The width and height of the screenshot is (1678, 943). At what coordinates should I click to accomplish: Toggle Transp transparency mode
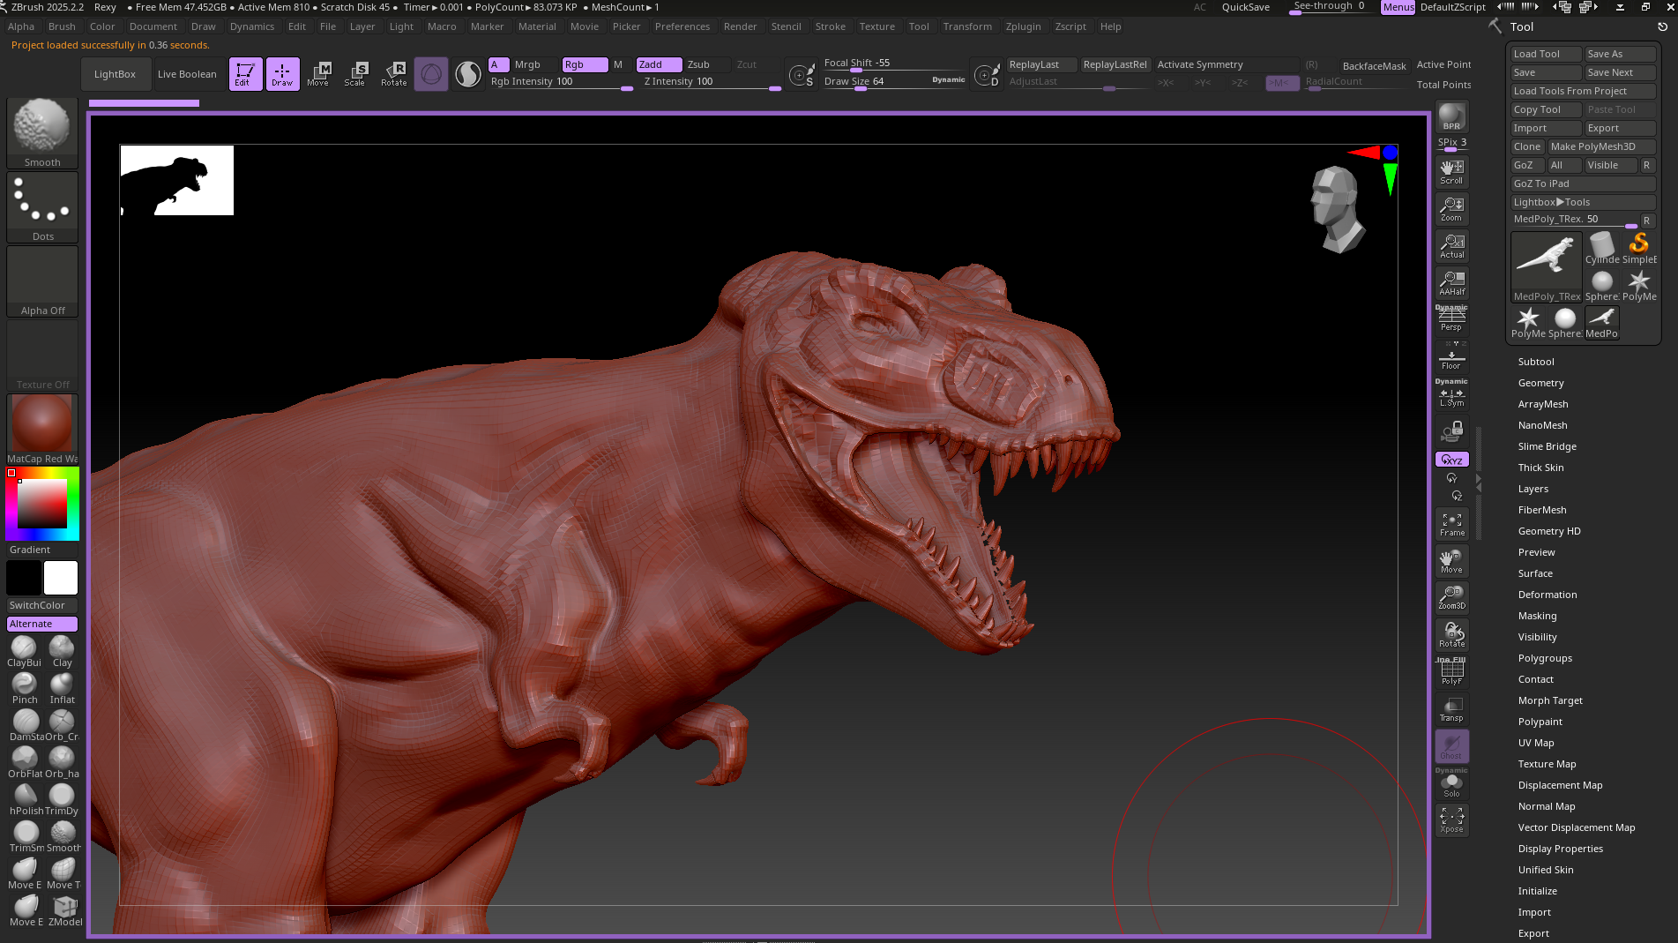(x=1451, y=709)
